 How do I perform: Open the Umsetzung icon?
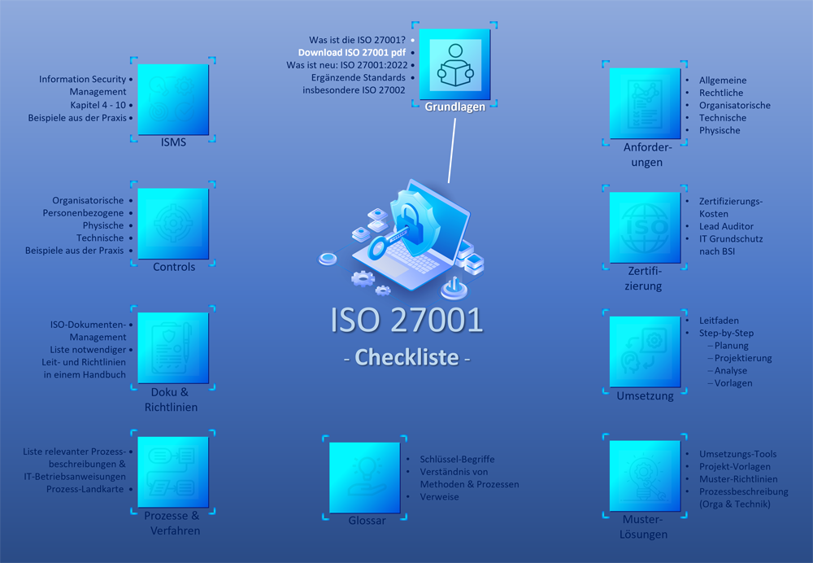[645, 351]
